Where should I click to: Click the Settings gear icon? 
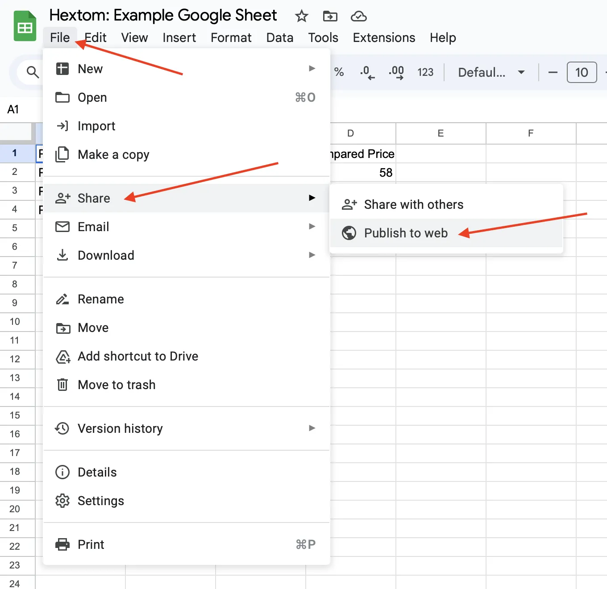pyautogui.click(x=62, y=501)
